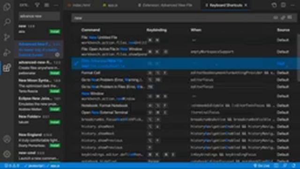Click the Command column header
The height and width of the screenshot is (169, 300).
[x=90, y=30]
